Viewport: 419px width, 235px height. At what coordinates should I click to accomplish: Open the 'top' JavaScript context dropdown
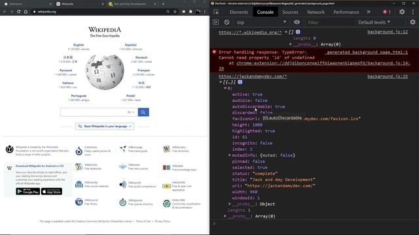pyautogui.click(x=261, y=22)
